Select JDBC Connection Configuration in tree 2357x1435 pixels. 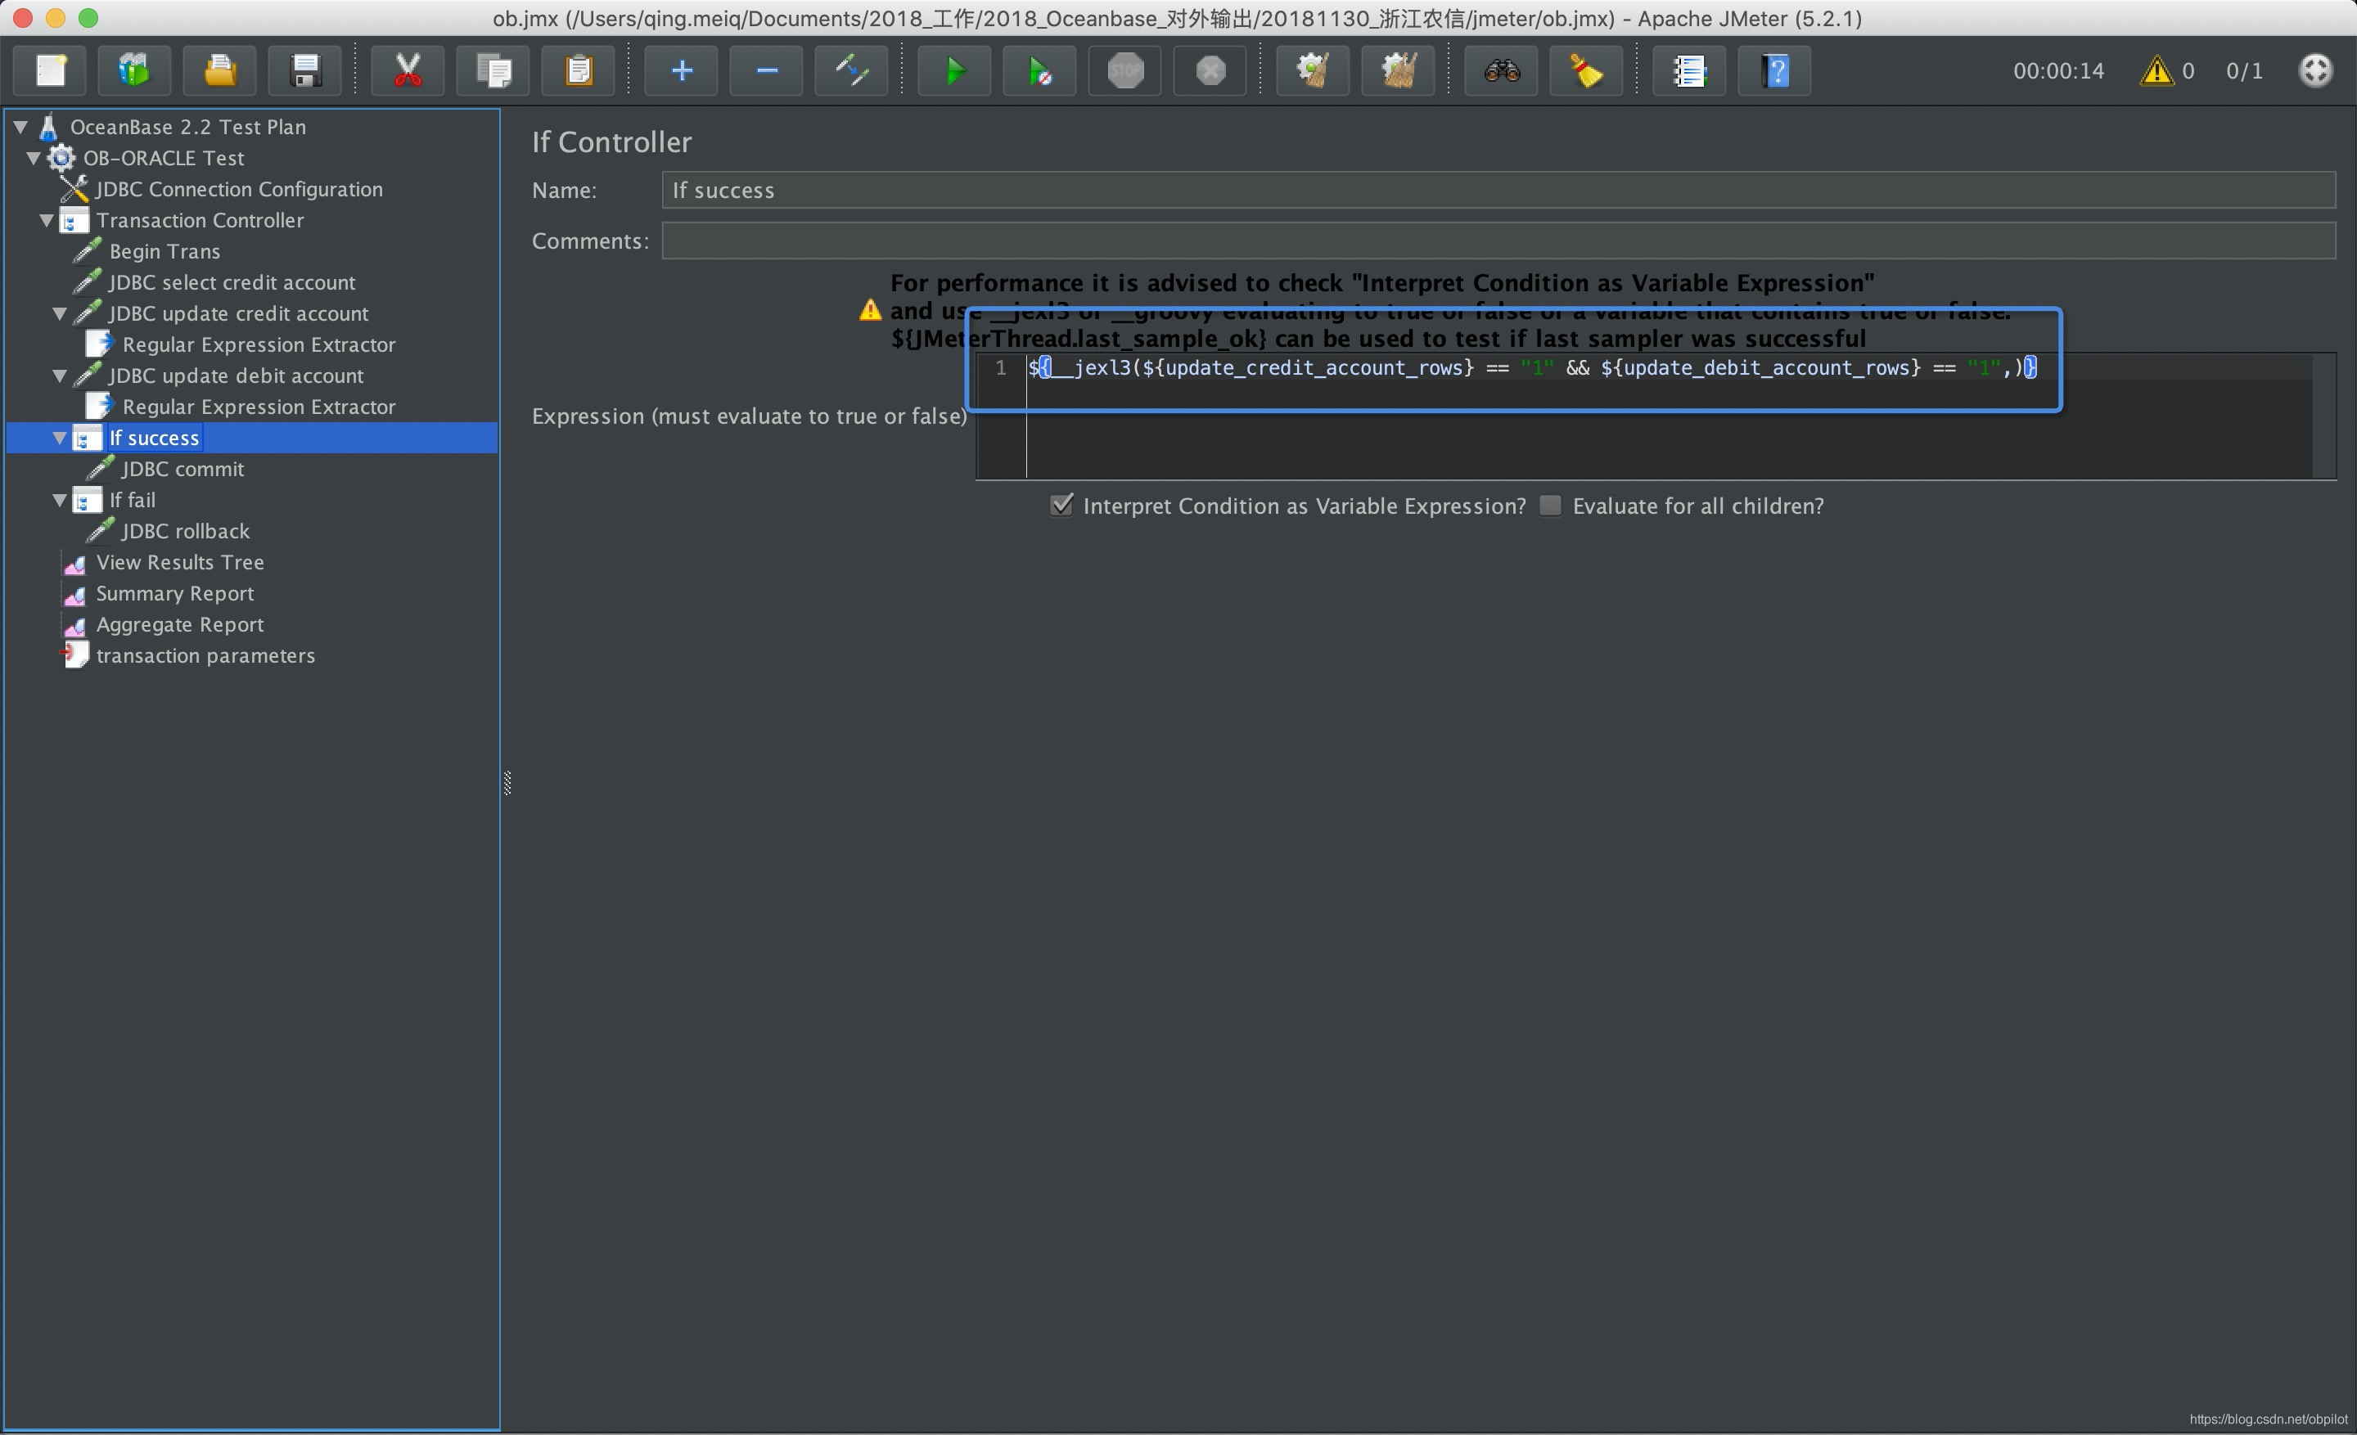coord(239,189)
